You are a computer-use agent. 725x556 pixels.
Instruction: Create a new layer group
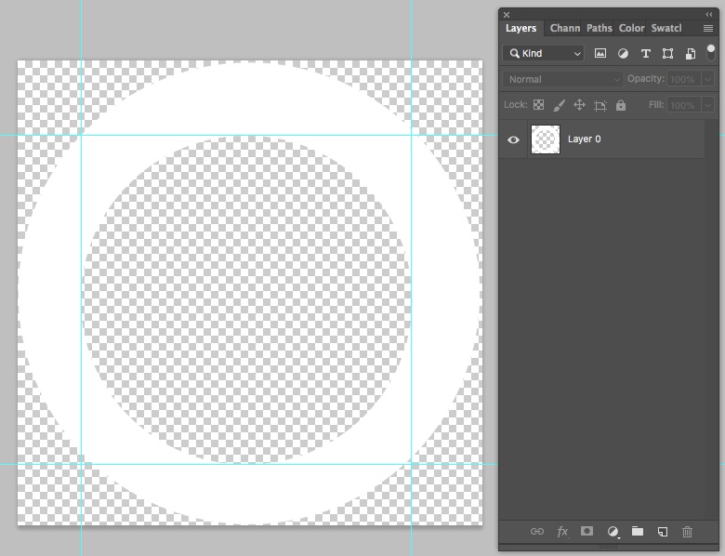click(638, 532)
